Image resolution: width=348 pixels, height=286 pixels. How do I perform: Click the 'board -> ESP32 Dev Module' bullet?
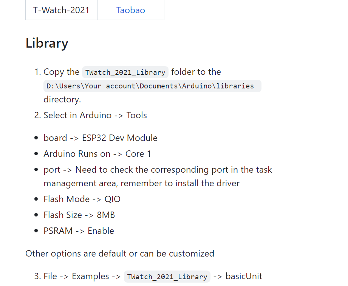point(100,138)
